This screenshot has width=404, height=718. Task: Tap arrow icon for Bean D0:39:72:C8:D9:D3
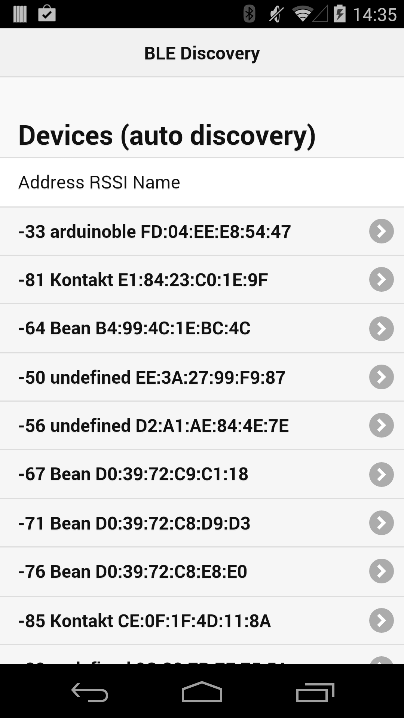tap(381, 523)
